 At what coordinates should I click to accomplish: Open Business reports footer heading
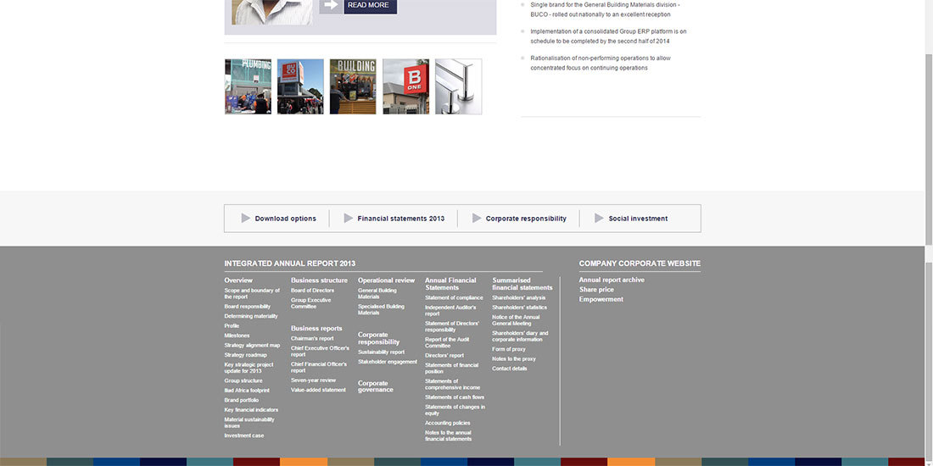[316, 328]
